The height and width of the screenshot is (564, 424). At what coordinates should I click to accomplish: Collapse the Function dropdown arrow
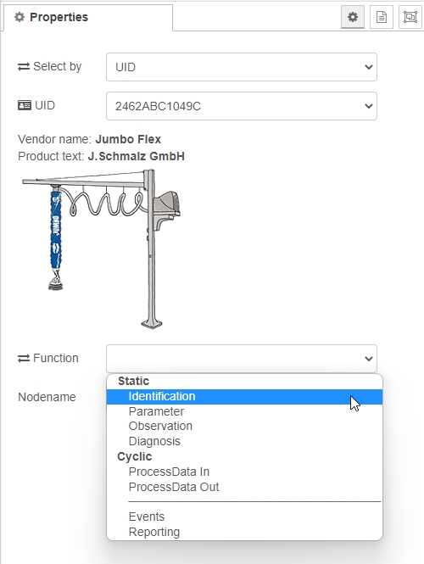point(368,359)
